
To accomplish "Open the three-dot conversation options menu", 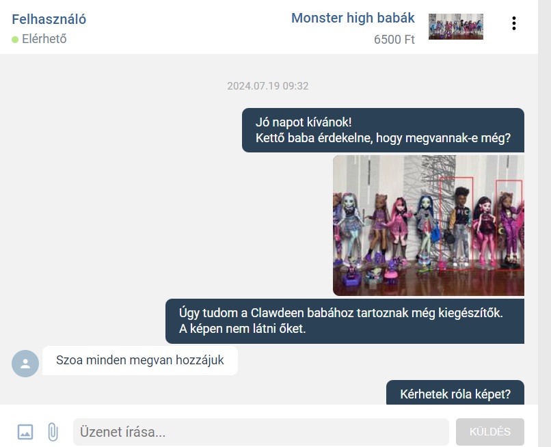I will pyautogui.click(x=514, y=23).
